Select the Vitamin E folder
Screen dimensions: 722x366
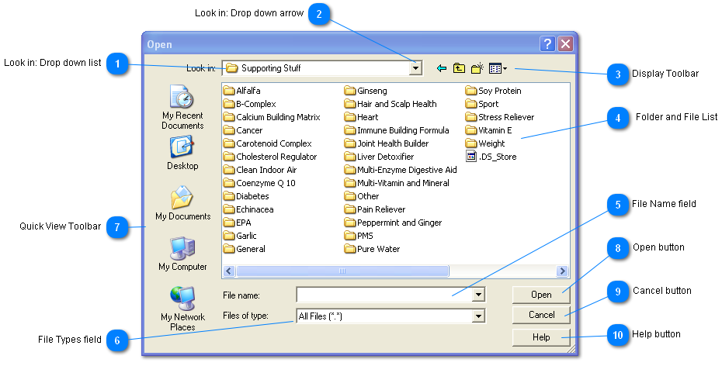tap(488, 130)
